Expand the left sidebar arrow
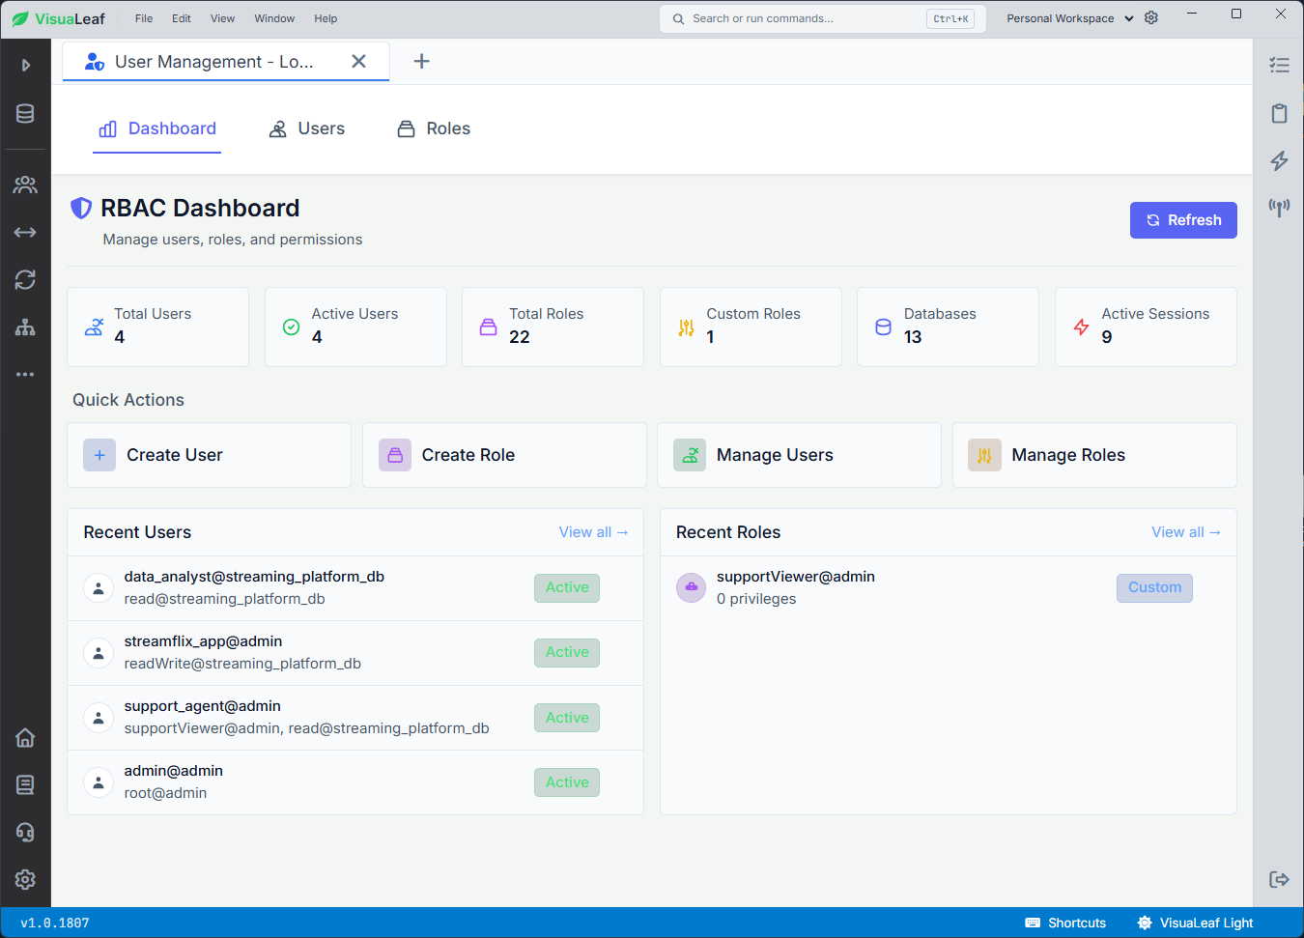 pos(26,65)
